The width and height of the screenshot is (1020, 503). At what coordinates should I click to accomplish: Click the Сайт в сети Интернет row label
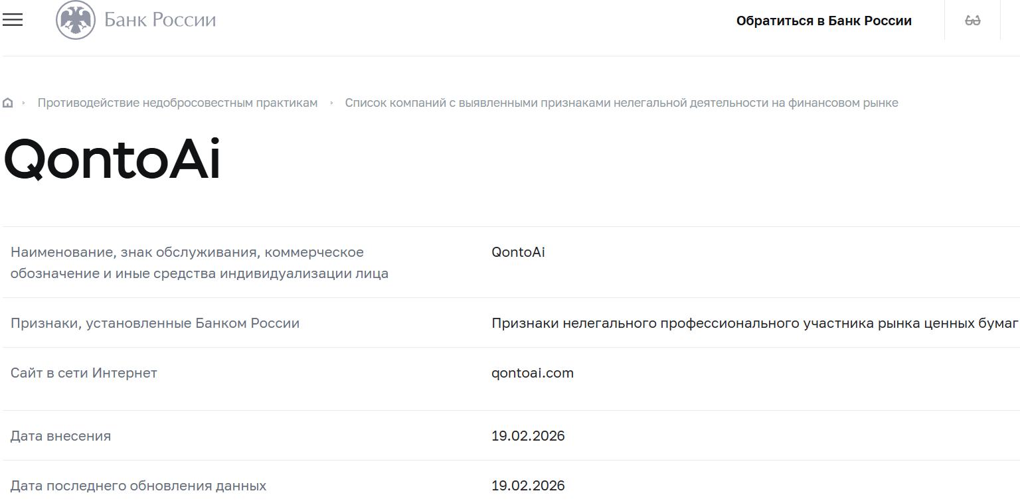coord(83,373)
